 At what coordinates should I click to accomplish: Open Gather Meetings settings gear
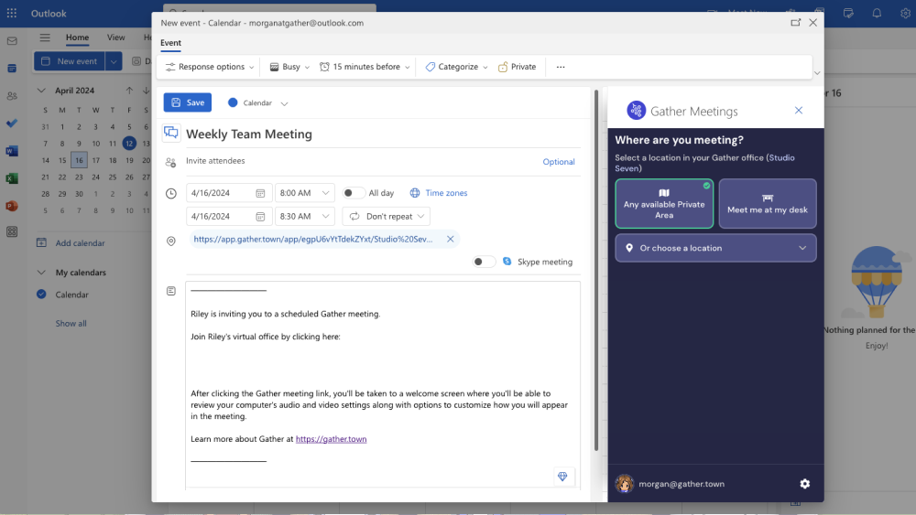[804, 484]
